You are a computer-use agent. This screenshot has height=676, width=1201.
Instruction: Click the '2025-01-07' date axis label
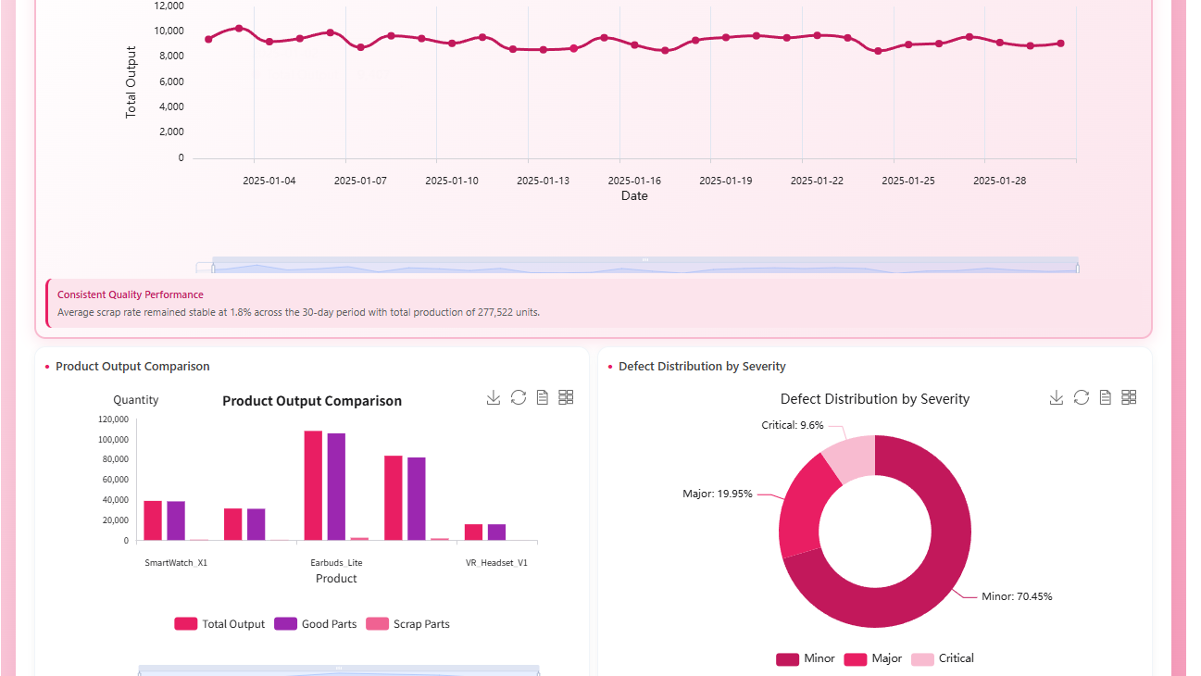pos(360,181)
